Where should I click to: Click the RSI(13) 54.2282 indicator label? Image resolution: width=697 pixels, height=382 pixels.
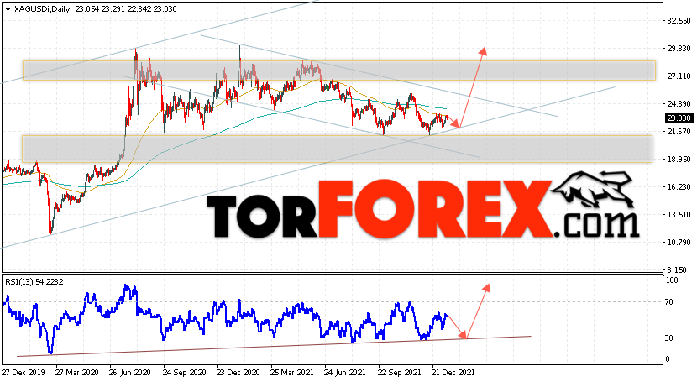(34, 281)
